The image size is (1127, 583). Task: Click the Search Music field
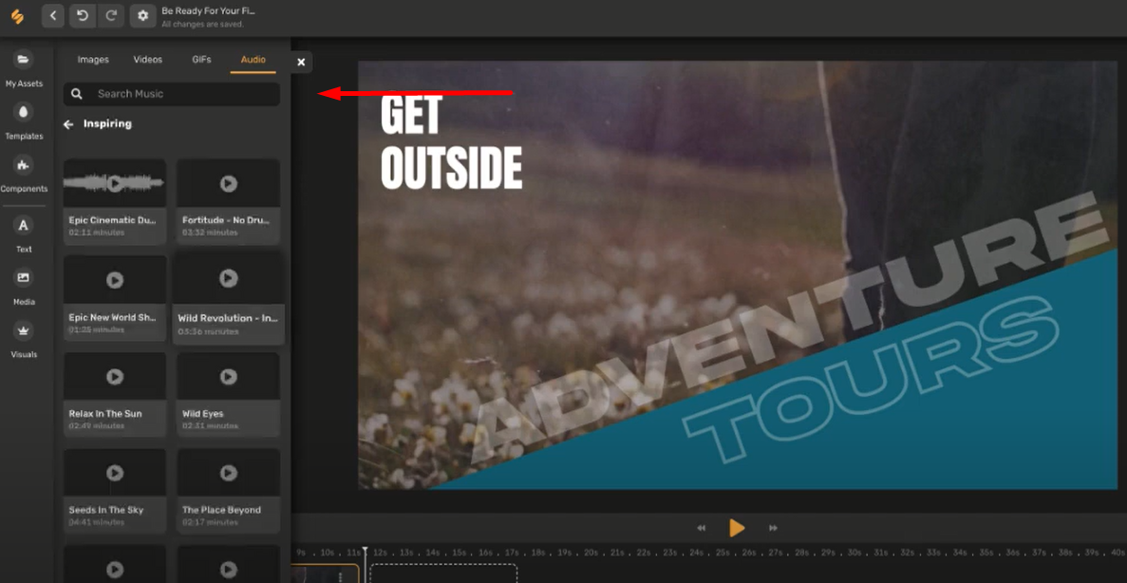point(172,93)
